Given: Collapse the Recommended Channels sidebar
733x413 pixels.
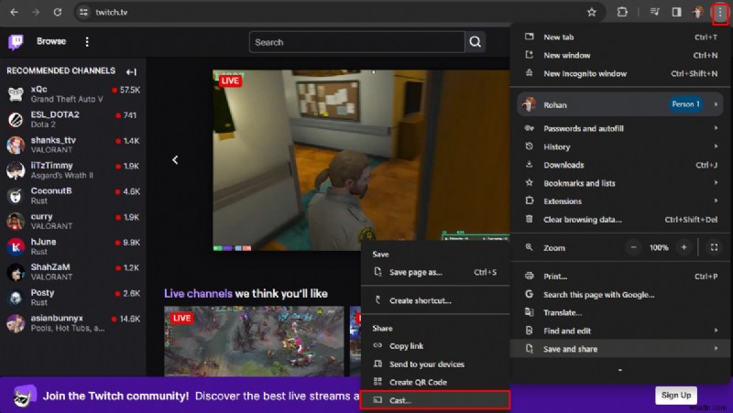Looking at the screenshot, I should coord(131,71).
